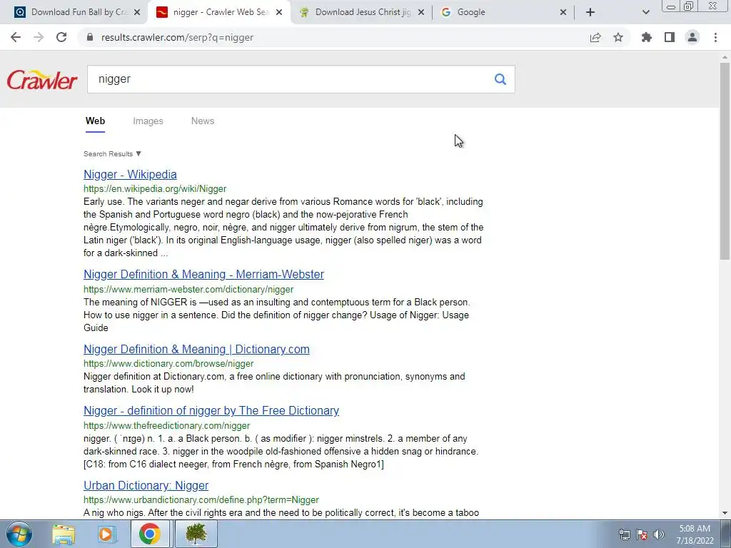
Task: Close the Download Fun Ball tab
Action: (137, 12)
